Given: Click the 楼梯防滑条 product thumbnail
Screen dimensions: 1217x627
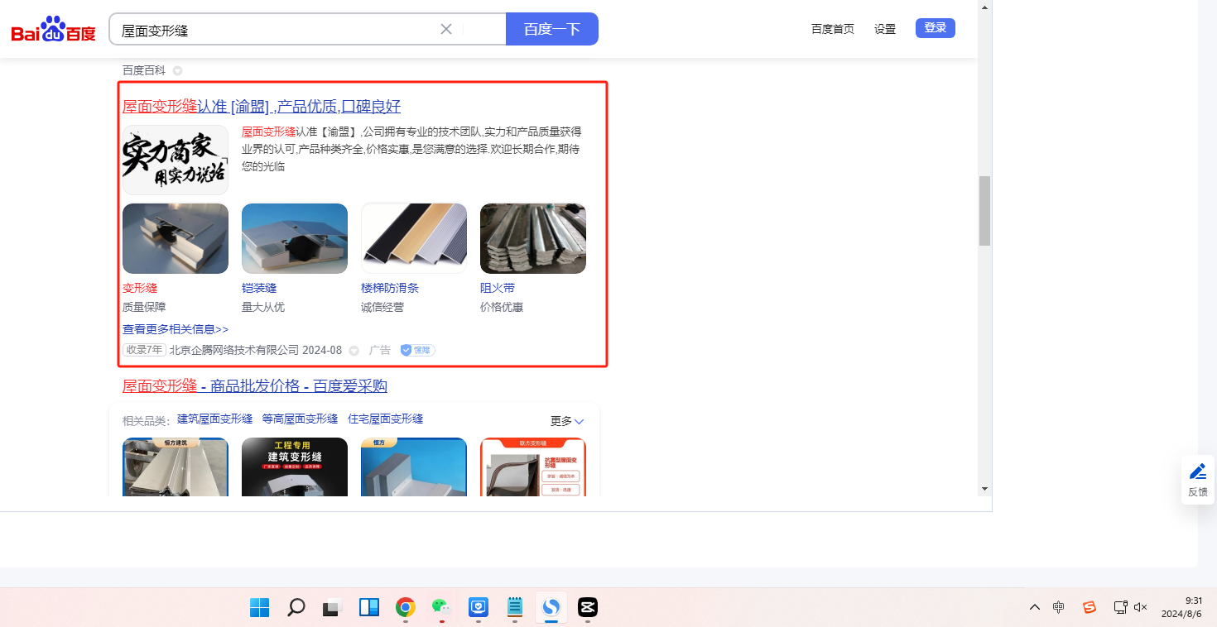Looking at the screenshot, I should click(414, 238).
